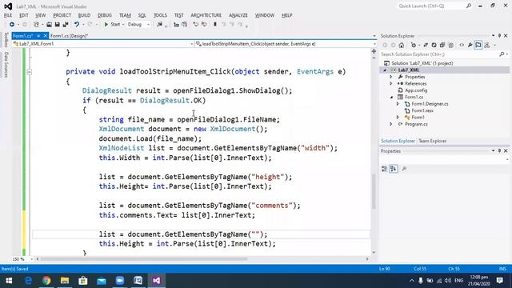
Task: Click Collapse All in Solution Explorer
Action: click(x=442, y=46)
